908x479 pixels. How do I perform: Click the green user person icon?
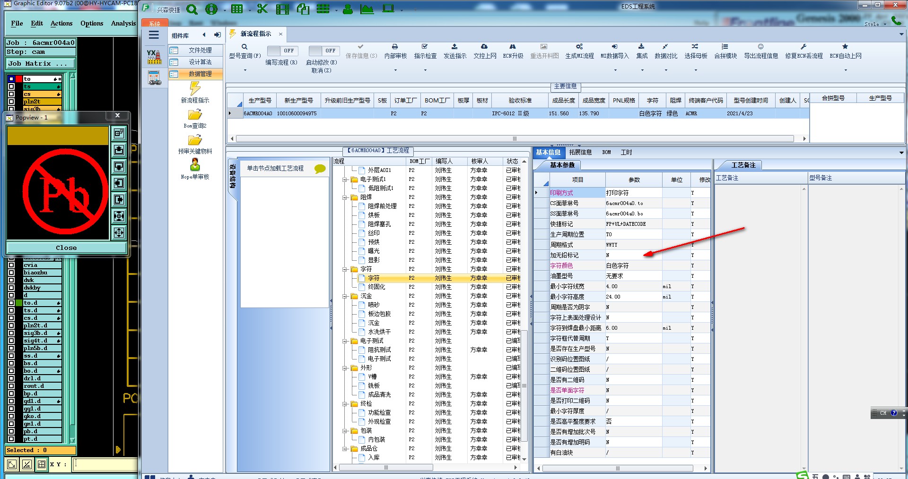pyautogui.click(x=348, y=9)
